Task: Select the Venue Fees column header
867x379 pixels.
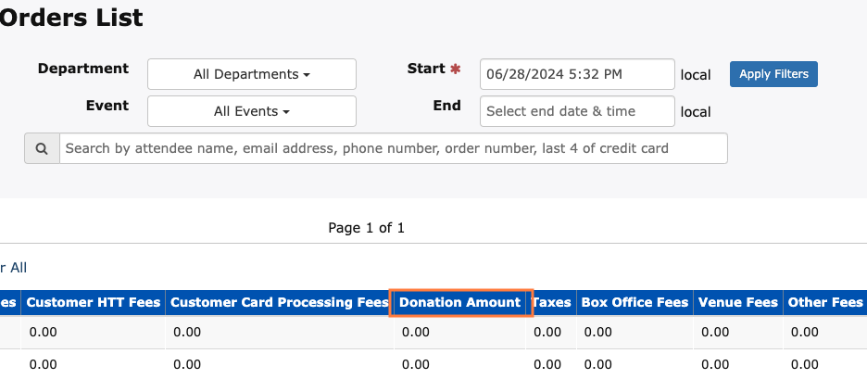Action: [x=738, y=302]
